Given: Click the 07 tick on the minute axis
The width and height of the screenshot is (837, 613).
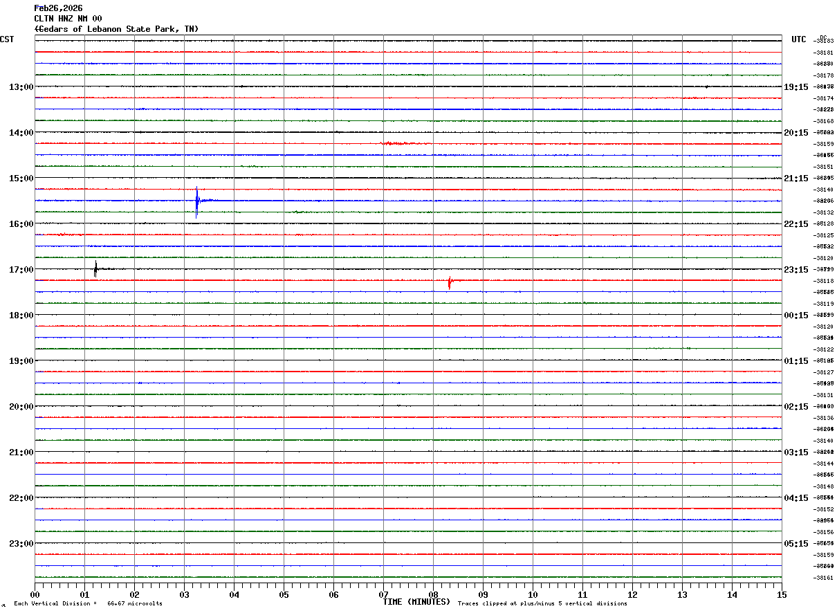Looking at the screenshot, I should [383, 594].
